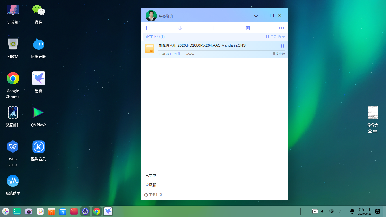The height and width of the screenshot is (217, 386).
Task: Click 寻找资源 status text on the download
Action: tap(279, 54)
